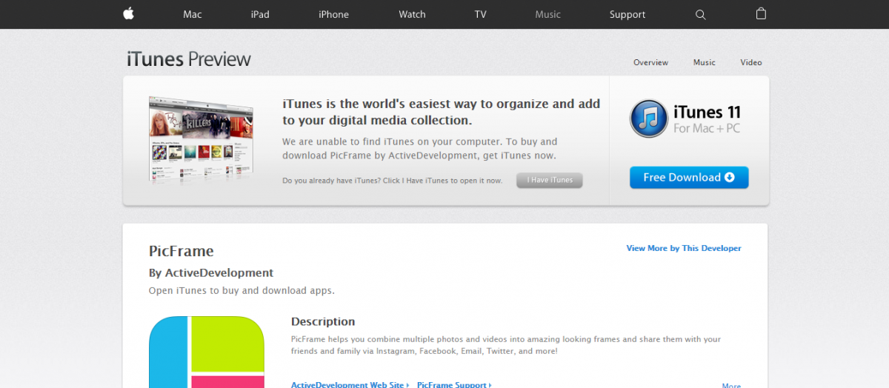Open the Music menu item

pyautogui.click(x=548, y=15)
